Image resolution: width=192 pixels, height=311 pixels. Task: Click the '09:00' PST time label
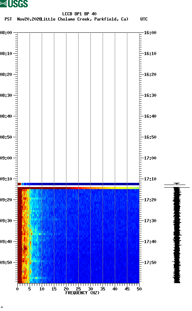[x=6, y=158]
